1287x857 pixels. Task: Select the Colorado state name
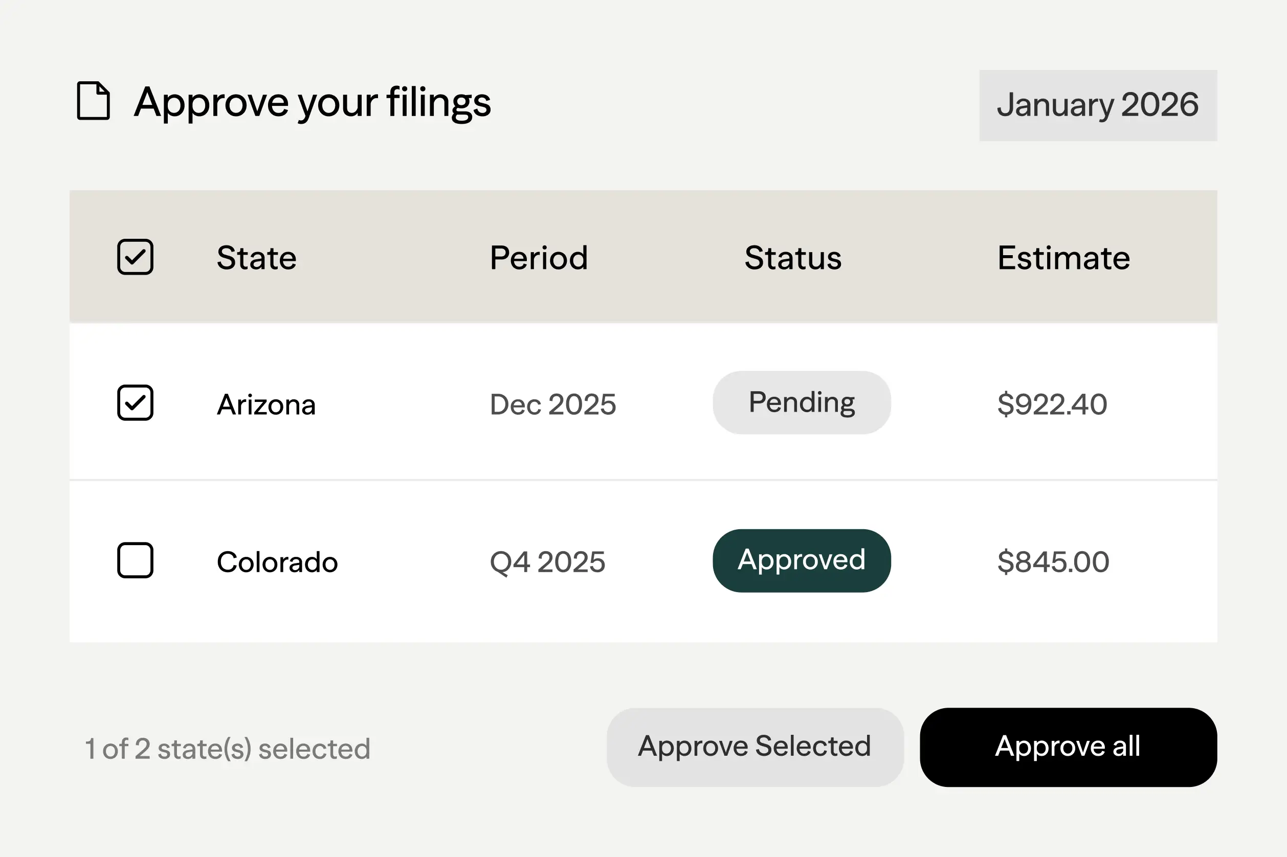[x=277, y=562]
